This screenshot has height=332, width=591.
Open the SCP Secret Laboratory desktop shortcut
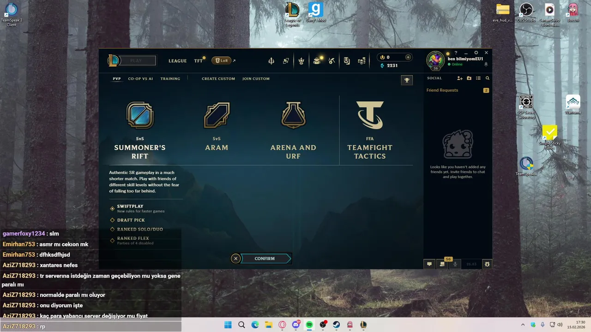pyautogui.click(x=526, y=107)
